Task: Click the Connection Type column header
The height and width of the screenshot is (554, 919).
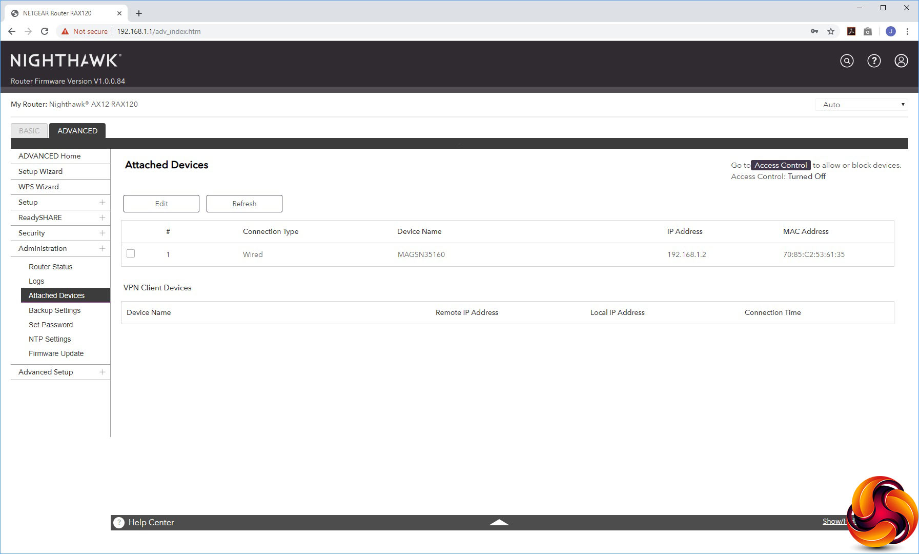Action: coord(271,231)
